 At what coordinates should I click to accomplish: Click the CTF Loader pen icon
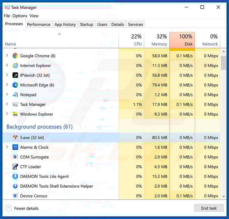tap(15, 167)
